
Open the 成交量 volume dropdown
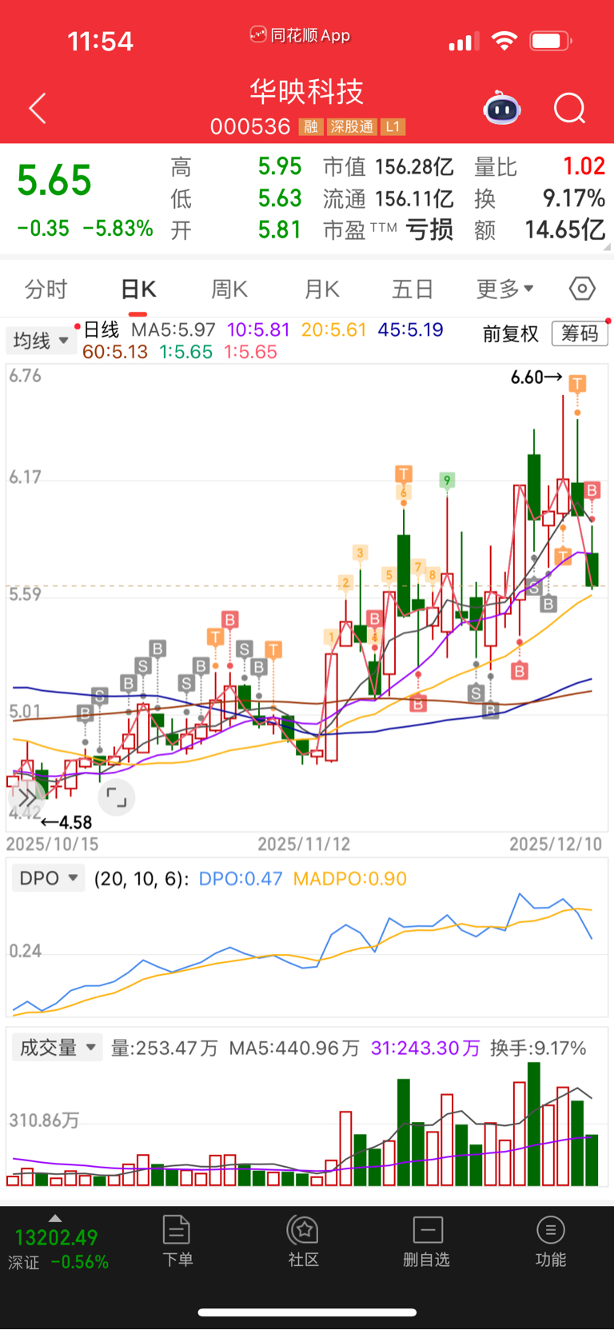click(58, 1048)
